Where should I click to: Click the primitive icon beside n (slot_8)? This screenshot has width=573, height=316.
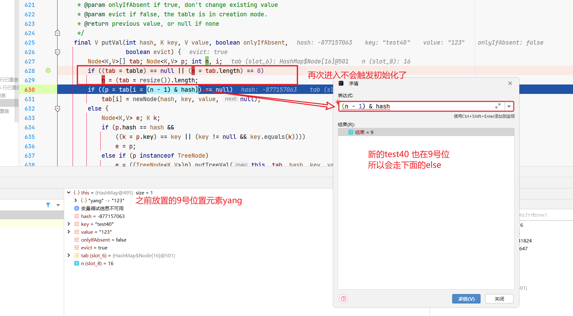click(x=76, y=263)
